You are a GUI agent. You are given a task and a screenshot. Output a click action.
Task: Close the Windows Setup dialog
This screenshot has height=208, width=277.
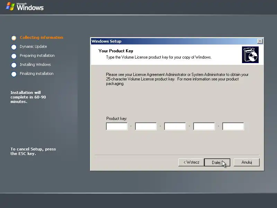[x=260, y=41]
